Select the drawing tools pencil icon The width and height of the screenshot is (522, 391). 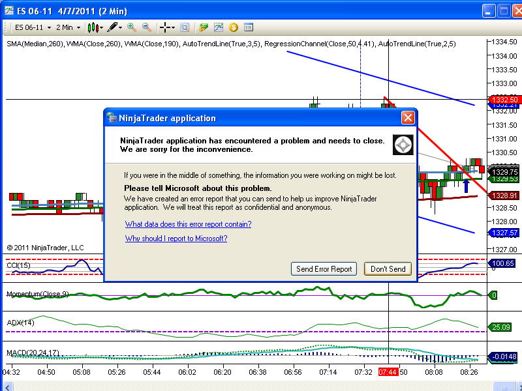coord(112,27)
